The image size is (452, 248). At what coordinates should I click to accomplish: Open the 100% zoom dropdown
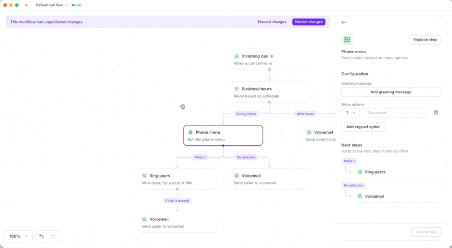[19, 237]
